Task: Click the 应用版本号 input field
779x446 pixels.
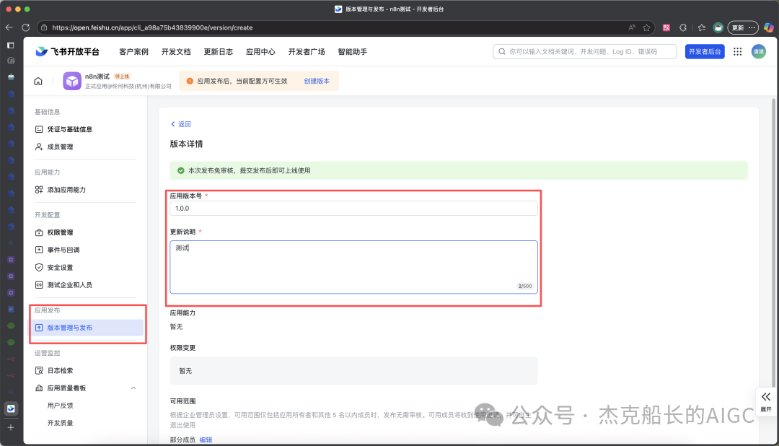Action: [x=353, y=209]
